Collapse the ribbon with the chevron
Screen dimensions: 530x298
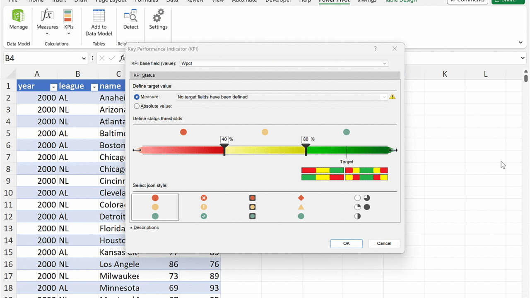coord(520,42)
